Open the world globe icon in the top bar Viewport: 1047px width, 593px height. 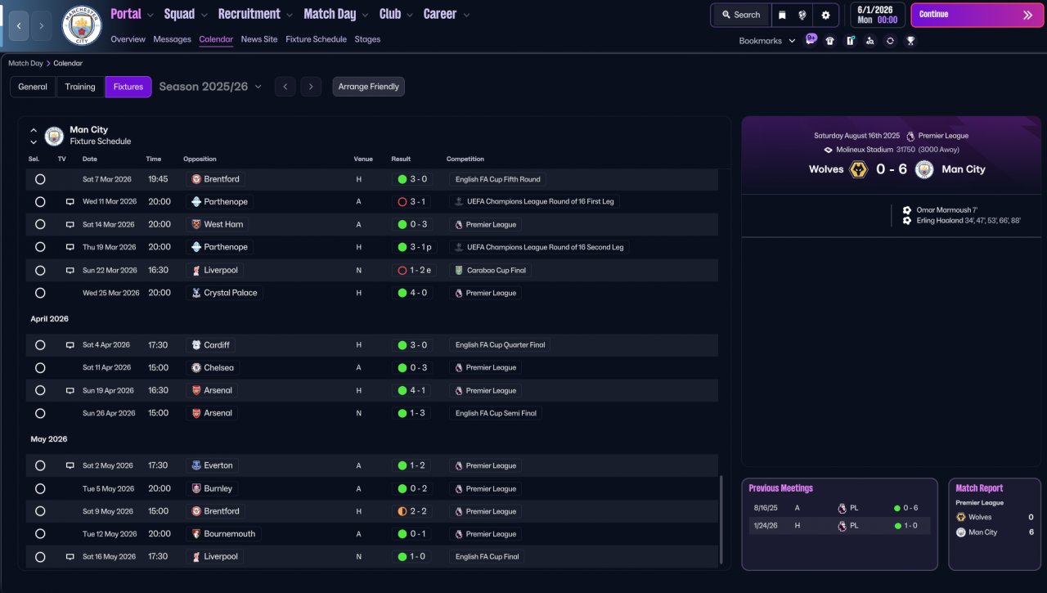tap(802, 15)
